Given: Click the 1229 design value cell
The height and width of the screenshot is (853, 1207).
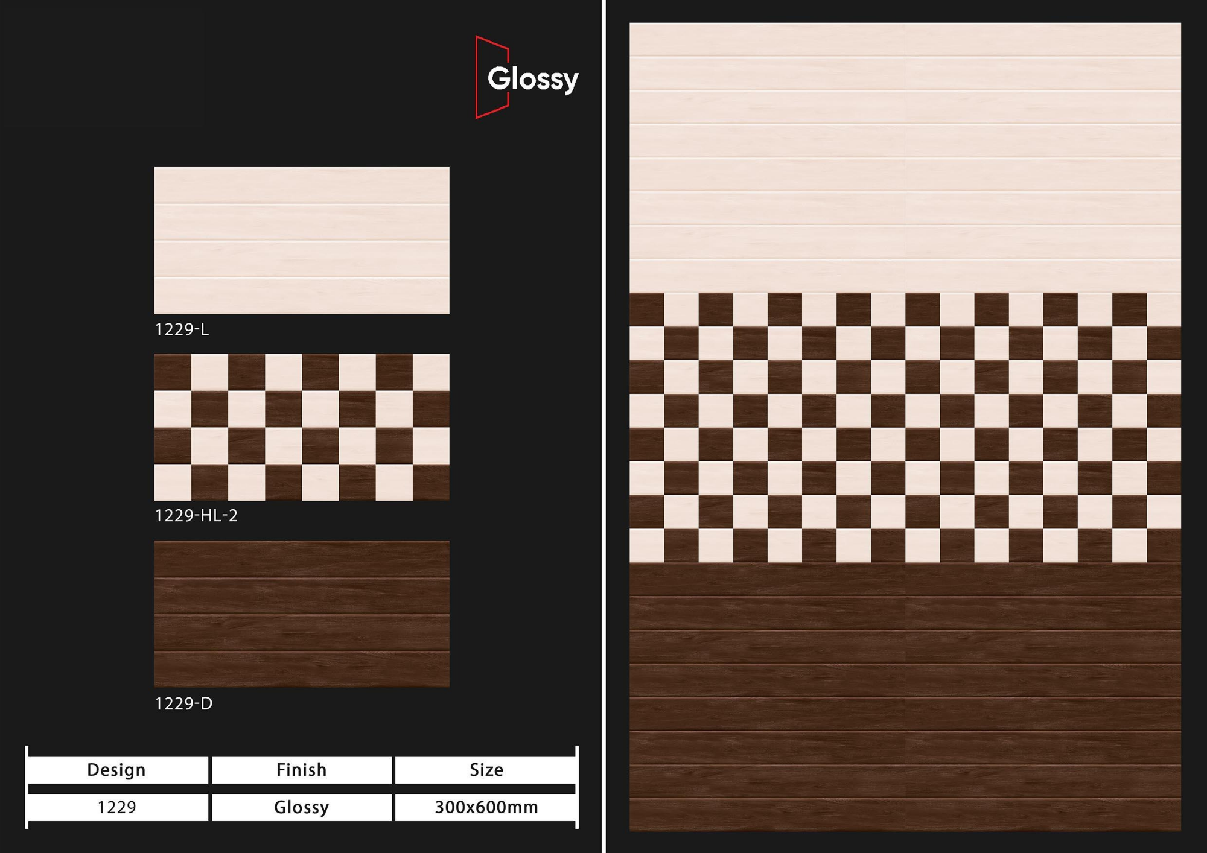Looking at the screenshot, I should pyautogui.click(x=117, y=807).
